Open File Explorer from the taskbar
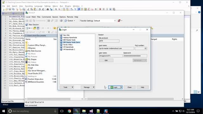The image size is (203, 114). tap(84, 111)
